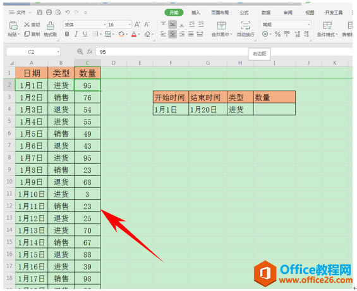Decrease decimal places
357x291 pixels.
point(306,34)
